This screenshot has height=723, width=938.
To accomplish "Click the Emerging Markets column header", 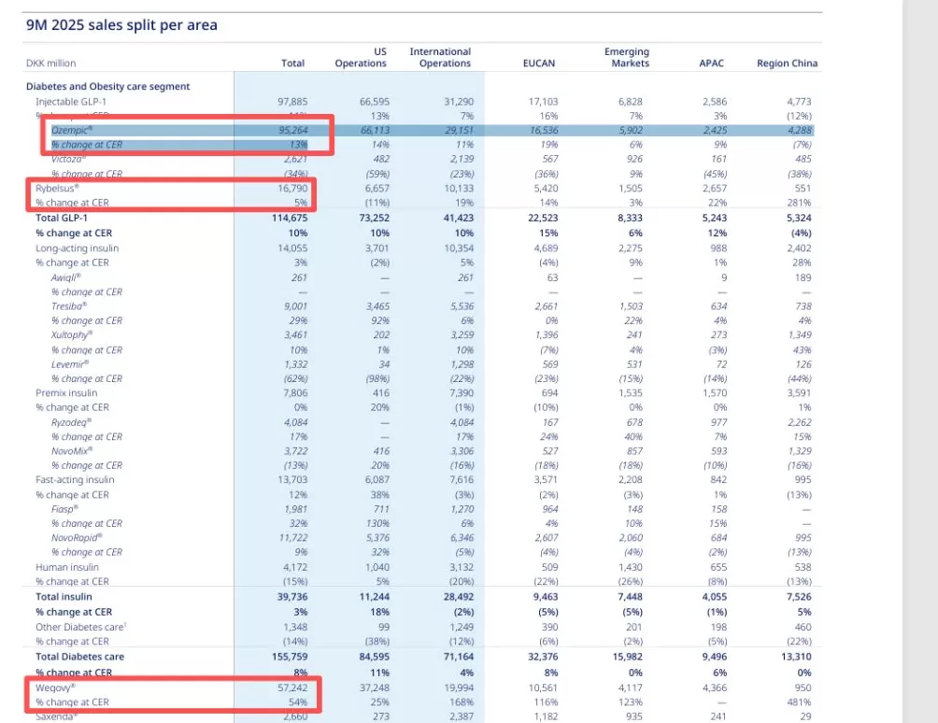I will [627, 58].
